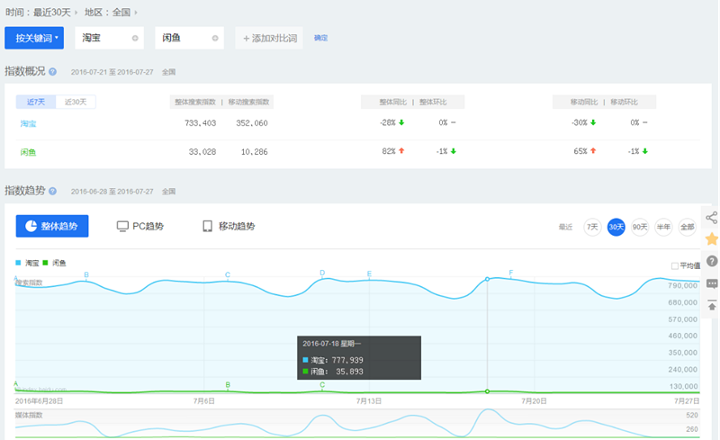
Task: Select the 90天 range button
Action: pyautogui.click(x=640, y=227)
